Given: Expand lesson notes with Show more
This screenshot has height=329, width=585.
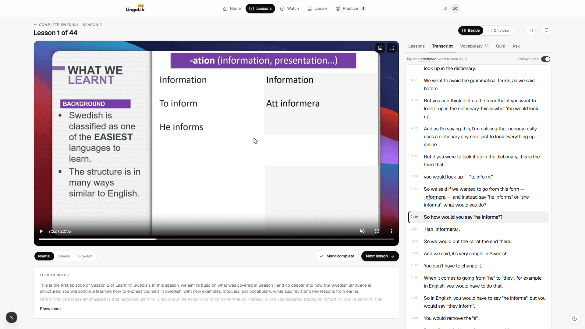Looking at the screenshot, I should pyautogui.click(x=50, y=309).
